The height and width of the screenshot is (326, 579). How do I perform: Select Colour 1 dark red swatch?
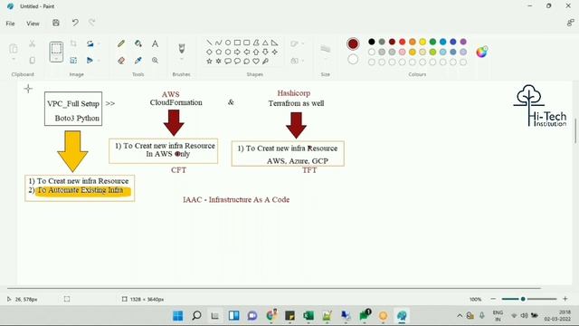coord(353,44)
